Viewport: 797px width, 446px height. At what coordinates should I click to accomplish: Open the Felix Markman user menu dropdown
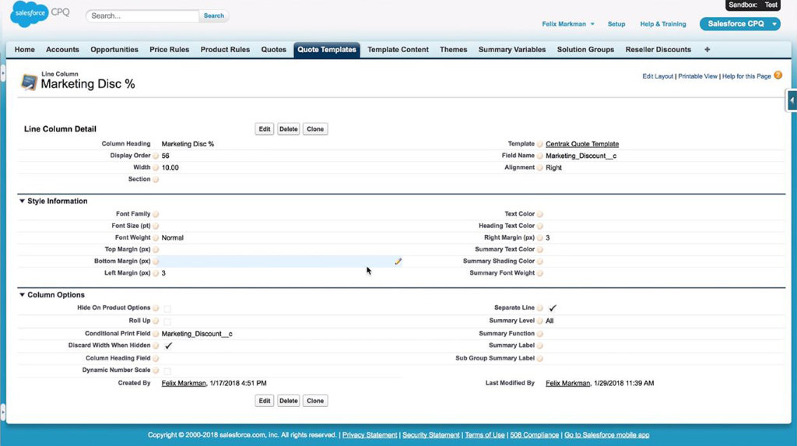(x=567, y=24)
